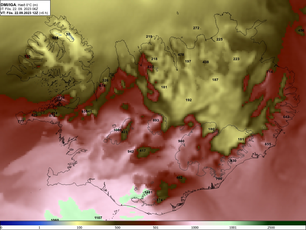This screenshot has height=230, width=306.
Task: Click the map value 878
Action: tap(52, 116)
